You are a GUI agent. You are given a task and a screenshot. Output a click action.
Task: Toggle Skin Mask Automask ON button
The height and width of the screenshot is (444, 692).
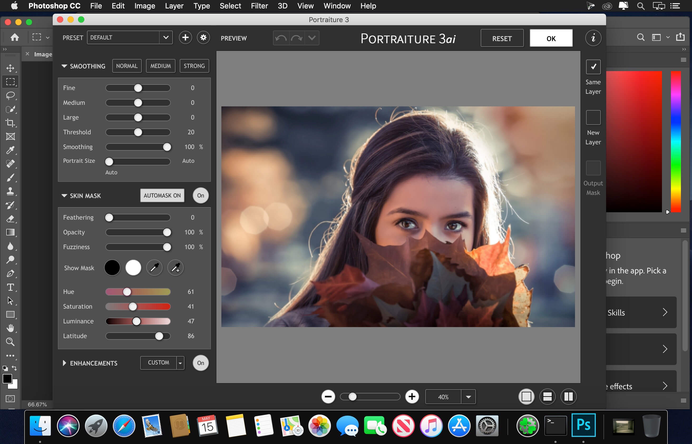pos(162,196)
